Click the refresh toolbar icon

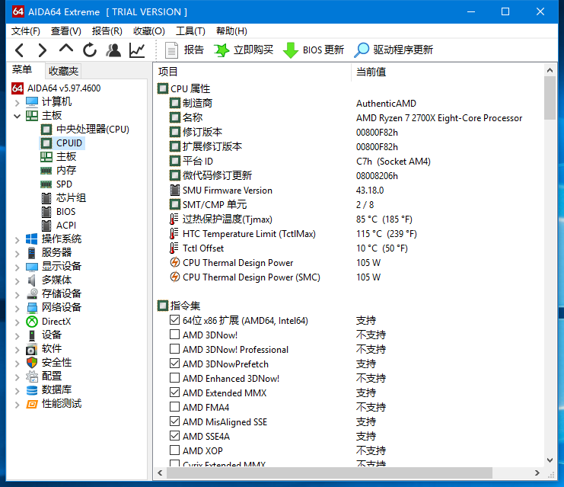click(x=90, y=50)
